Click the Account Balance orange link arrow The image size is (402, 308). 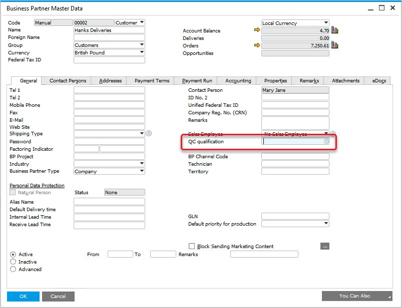pyautogui.click(x=257, y=30)
